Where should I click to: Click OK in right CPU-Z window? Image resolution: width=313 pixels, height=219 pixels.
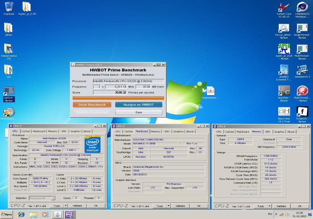(300, 206)
